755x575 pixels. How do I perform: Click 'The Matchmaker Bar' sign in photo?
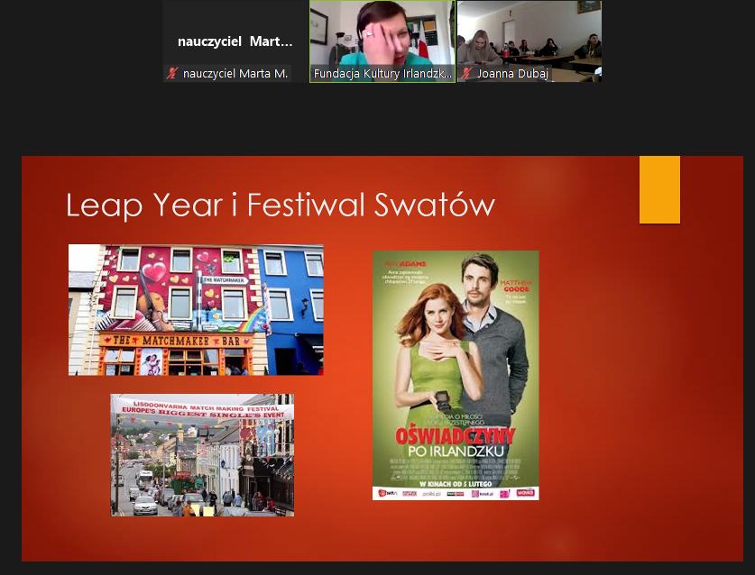pyautogui.click(x=171, y=341)
